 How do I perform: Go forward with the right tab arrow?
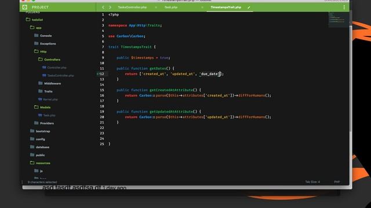[110, 8]
